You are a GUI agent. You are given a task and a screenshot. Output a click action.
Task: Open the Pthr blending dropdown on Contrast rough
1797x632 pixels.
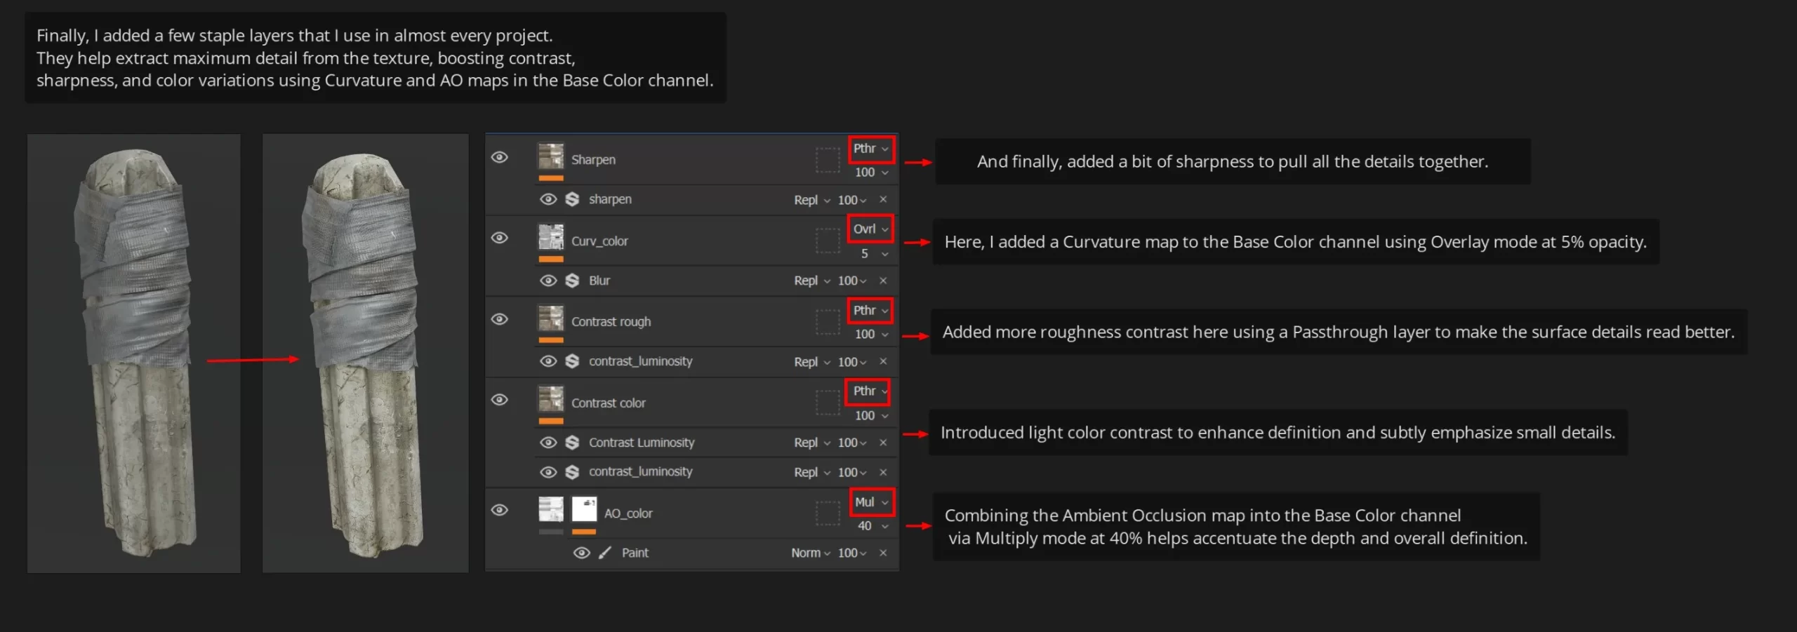[870, 310]
